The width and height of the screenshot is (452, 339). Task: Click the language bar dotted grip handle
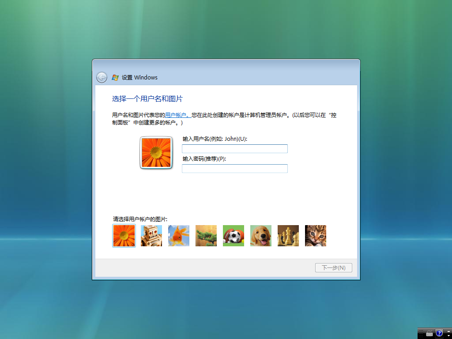(421, 334)
